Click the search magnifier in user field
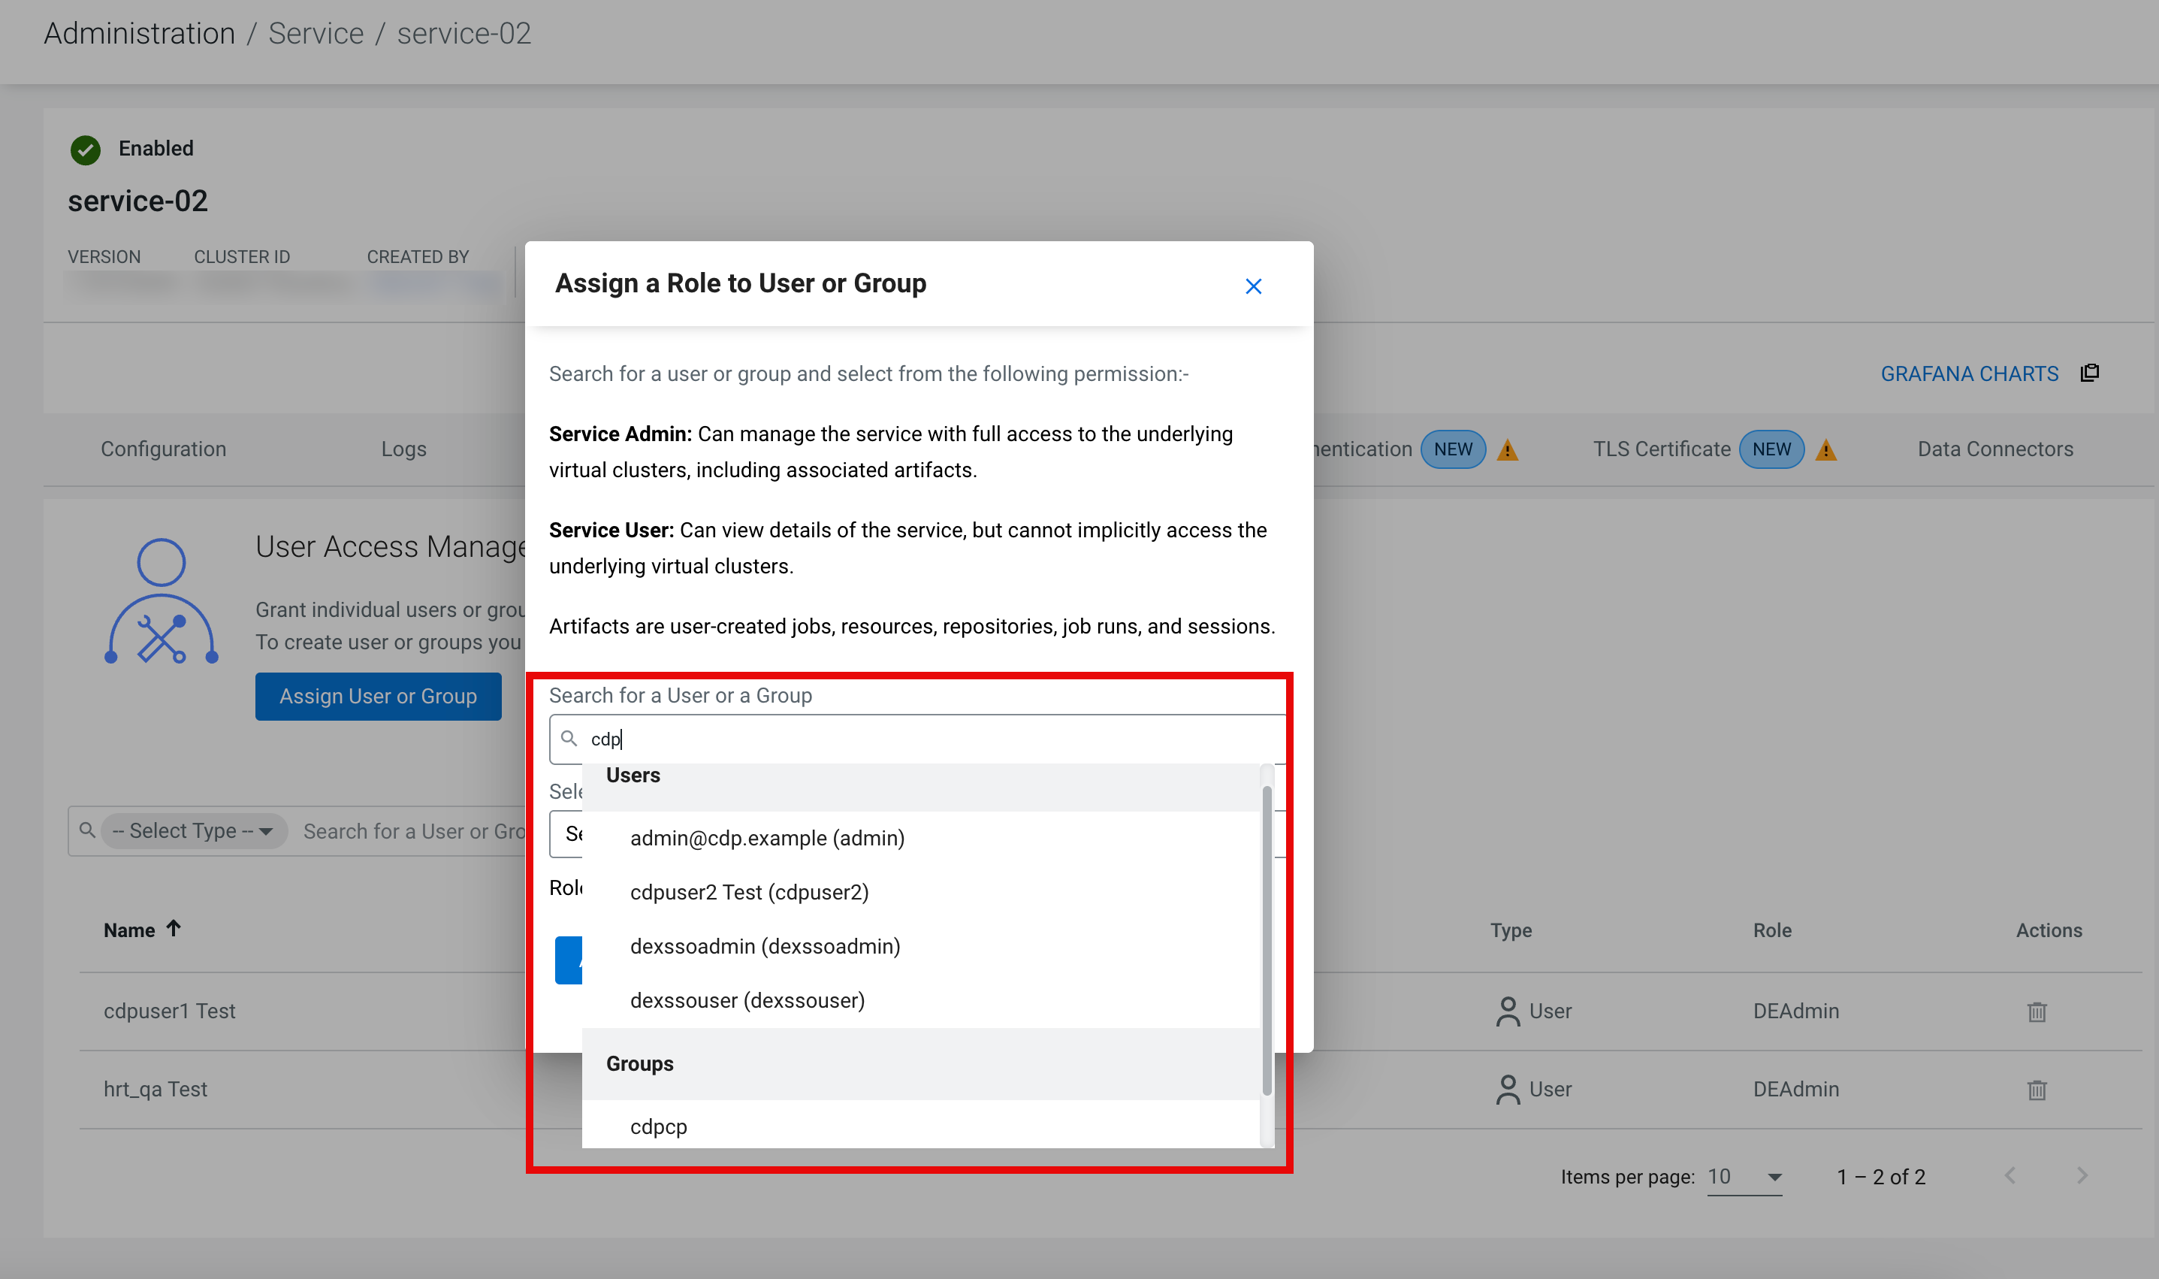The width and height of the screenshot is (2159, 1279). point(569,739)
